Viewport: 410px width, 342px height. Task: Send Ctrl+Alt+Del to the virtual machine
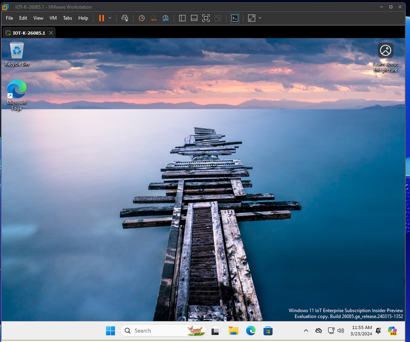(x=125, y=18)
